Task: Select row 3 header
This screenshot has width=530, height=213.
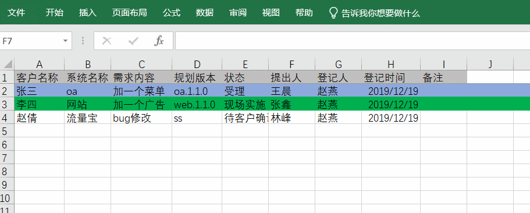Action: pyautogui.click(x=7, y=104)
